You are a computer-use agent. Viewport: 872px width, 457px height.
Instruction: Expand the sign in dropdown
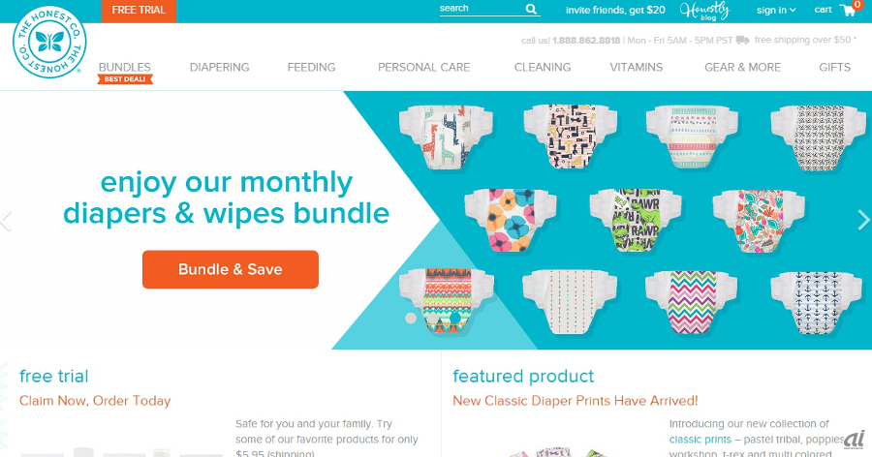tap(776, 10)
